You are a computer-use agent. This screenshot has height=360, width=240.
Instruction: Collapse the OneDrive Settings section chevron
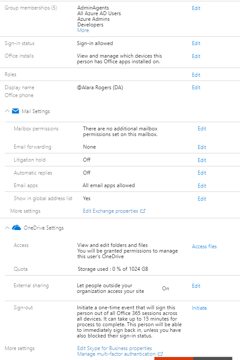click(x=7, y=227)
